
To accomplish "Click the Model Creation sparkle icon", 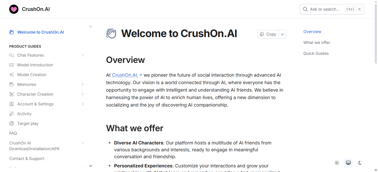I will [12, 75].
